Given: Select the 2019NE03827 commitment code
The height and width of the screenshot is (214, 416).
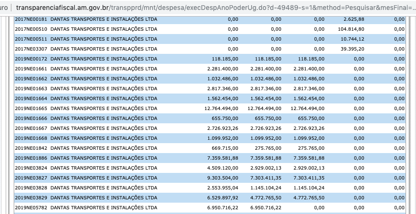Looking at the screenshot, I should pyautogui.click(x=31, y=178).
